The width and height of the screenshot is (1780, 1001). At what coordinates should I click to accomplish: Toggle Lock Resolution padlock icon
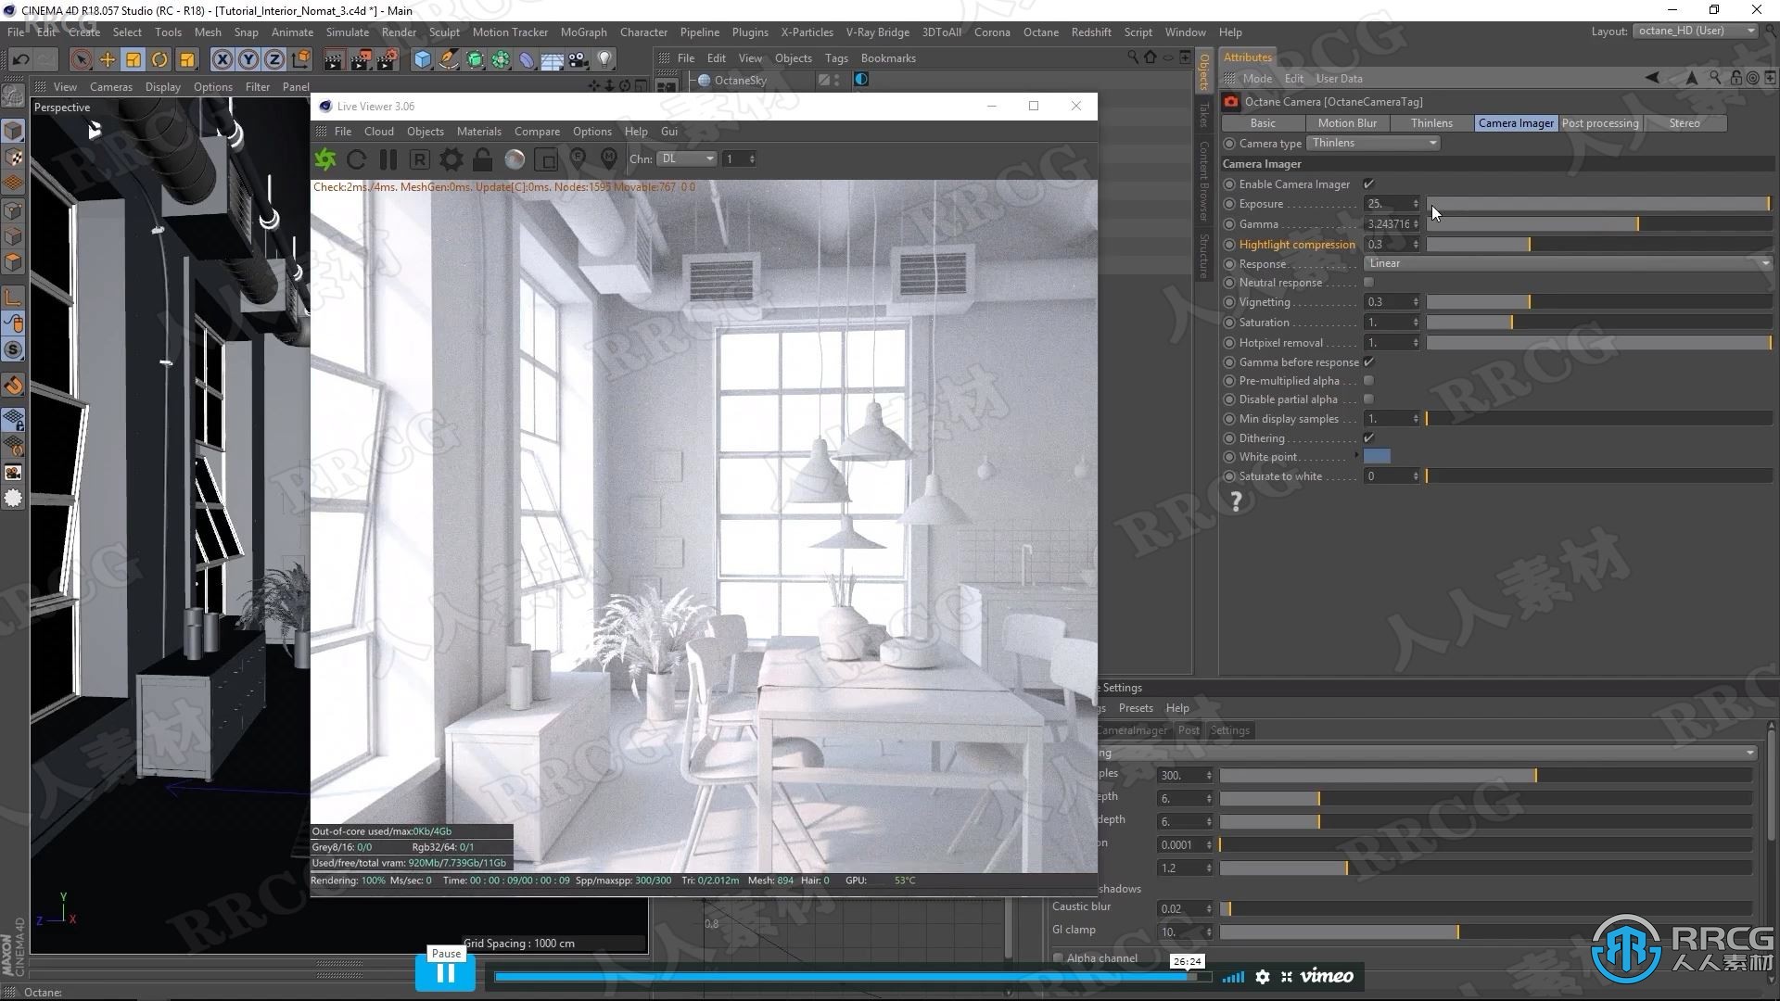[482, 159]
